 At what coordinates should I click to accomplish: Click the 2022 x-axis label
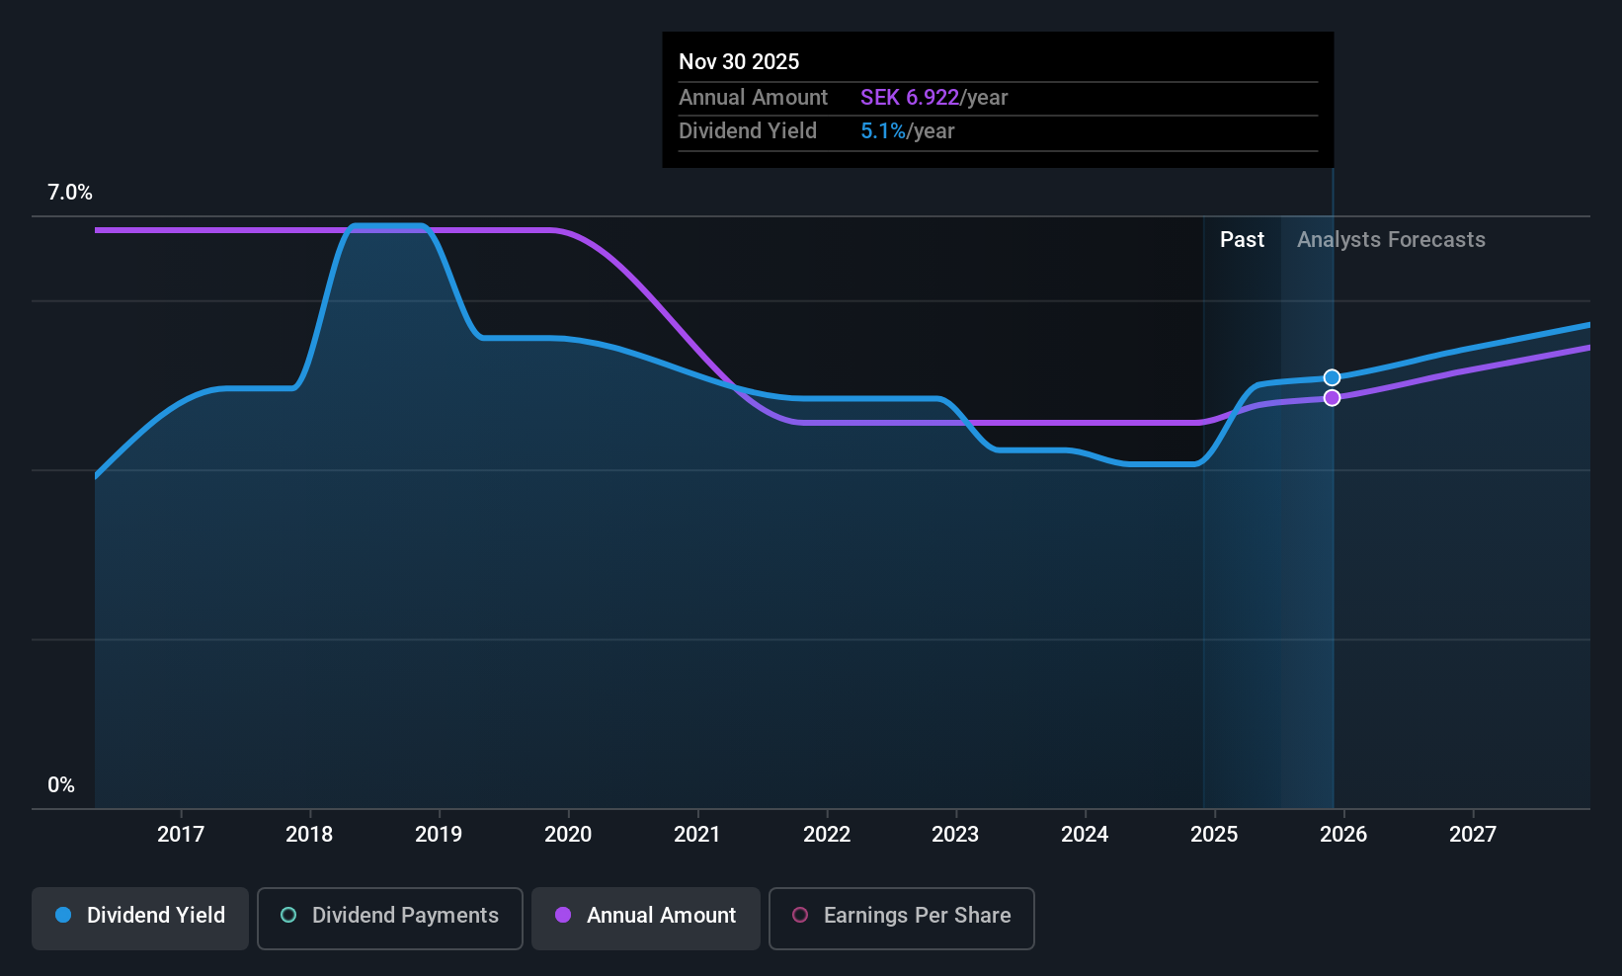(827, 835)
